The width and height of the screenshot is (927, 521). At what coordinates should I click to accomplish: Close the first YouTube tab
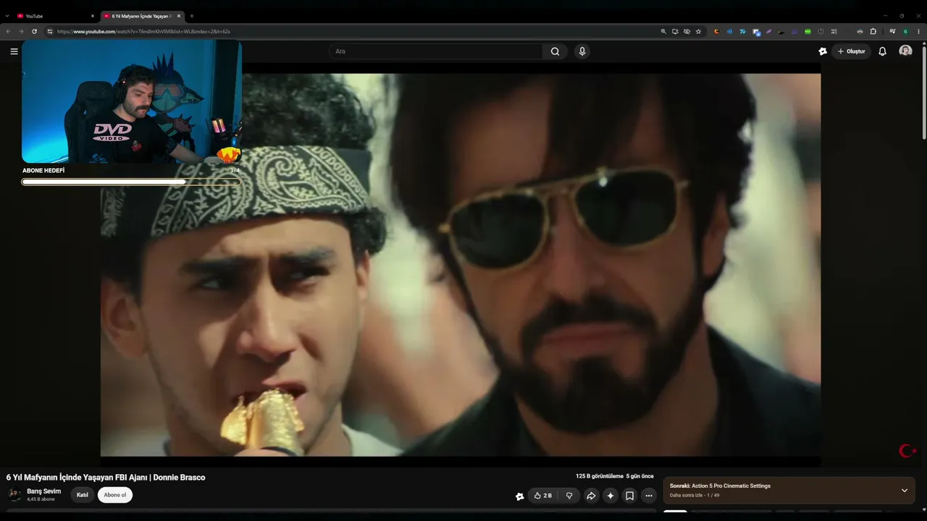(x=93, y=16)
